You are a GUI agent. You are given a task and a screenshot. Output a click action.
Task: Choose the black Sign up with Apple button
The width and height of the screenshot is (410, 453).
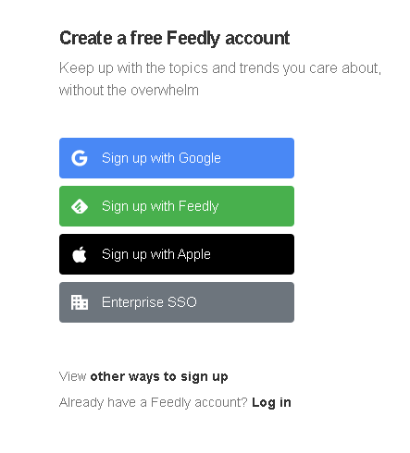coord(177,254)
